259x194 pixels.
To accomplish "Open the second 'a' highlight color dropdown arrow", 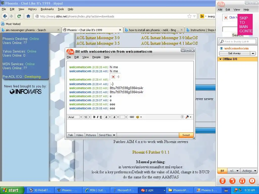I will pyautogui.click(x=118, y=117).
